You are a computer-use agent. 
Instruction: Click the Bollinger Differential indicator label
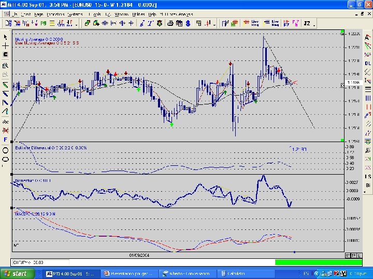coord(51,148)
